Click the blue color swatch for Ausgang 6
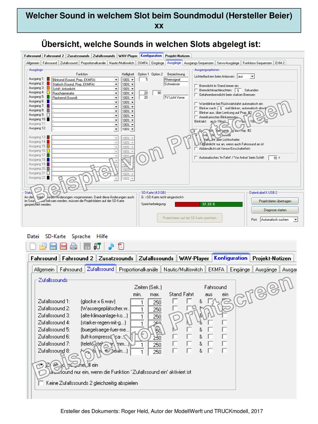 click(48, 101)
